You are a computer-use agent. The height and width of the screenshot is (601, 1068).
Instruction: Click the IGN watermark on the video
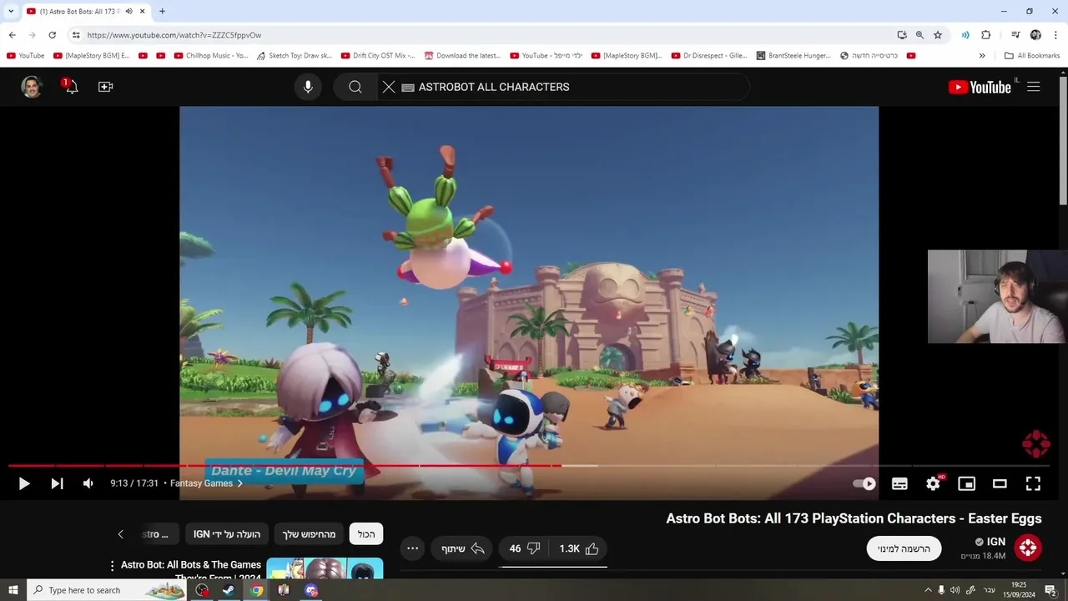pyautogui.click(x=1035, y=444)
